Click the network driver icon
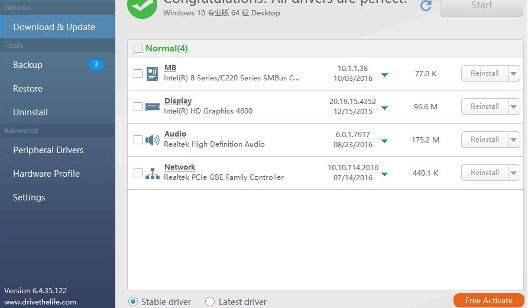 (x=152, y=173)
